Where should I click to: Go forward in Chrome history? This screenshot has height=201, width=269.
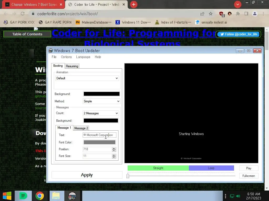pos(14,14)
